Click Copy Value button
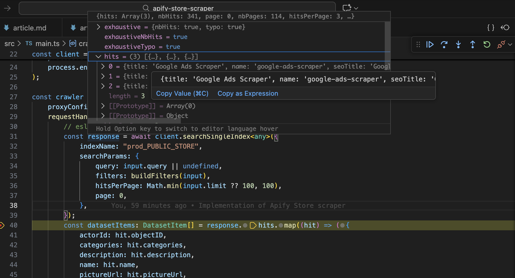Viewport: 515px width, 278px height. (182, 93)
